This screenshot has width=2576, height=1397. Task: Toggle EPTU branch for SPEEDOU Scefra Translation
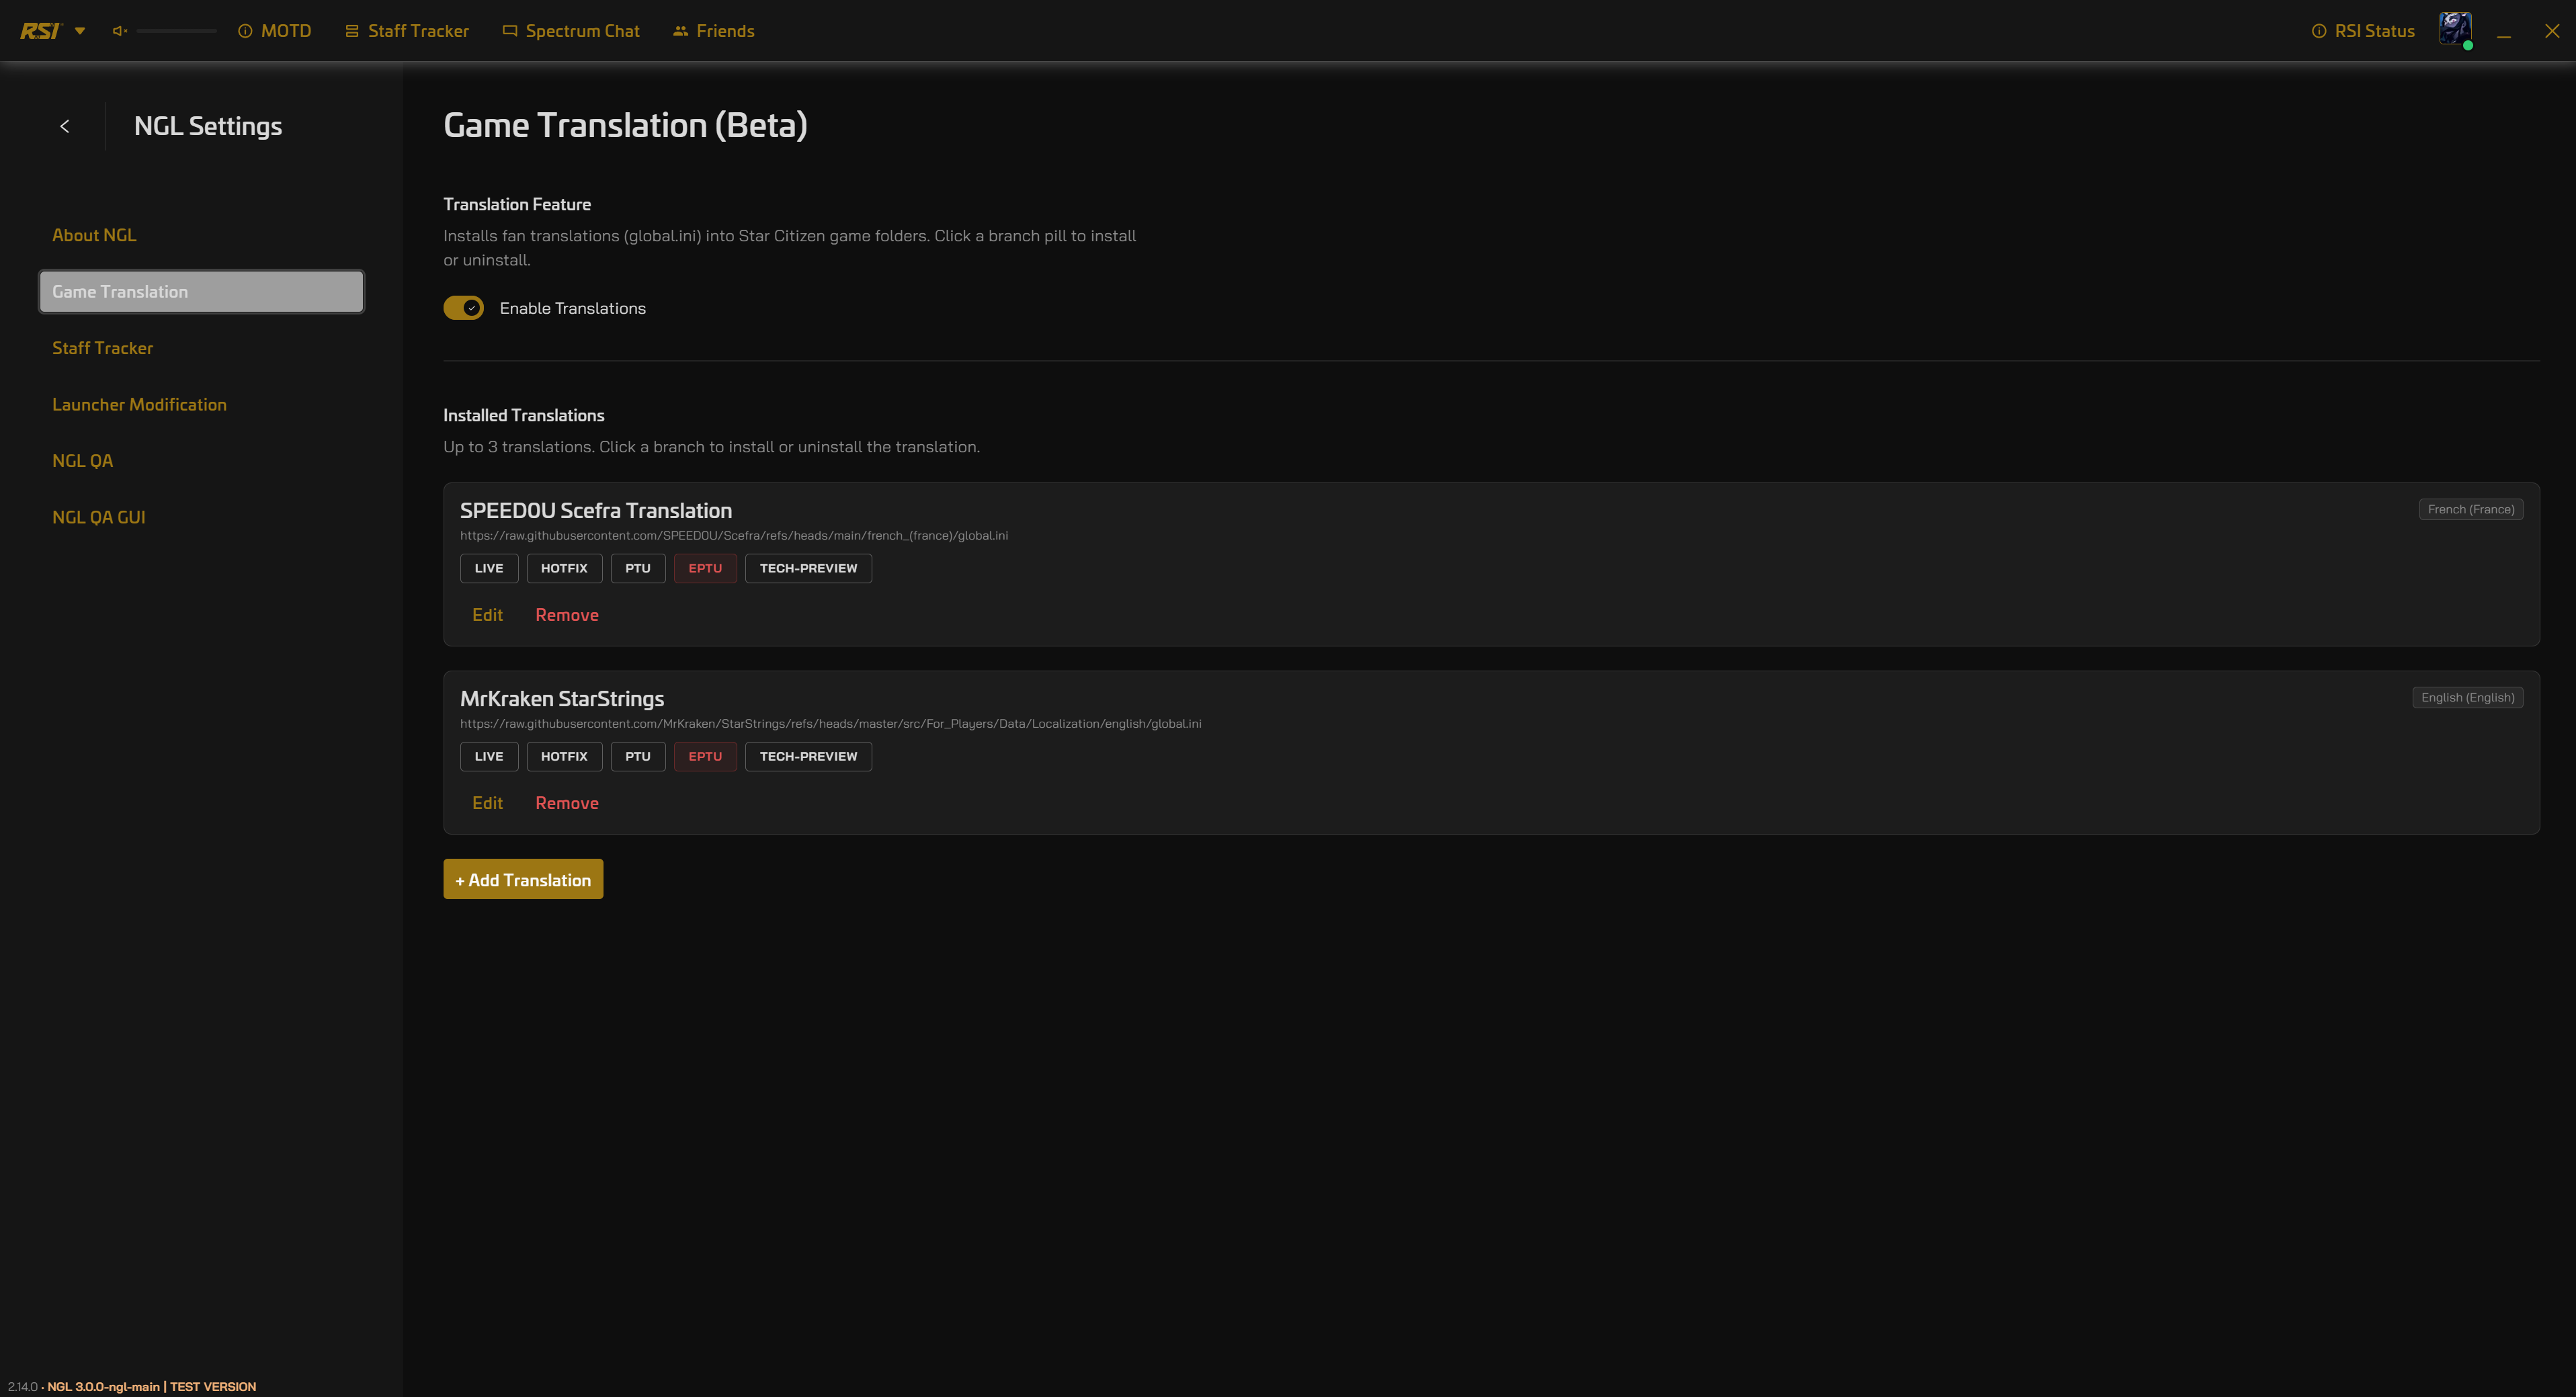(x=705, y=568)
